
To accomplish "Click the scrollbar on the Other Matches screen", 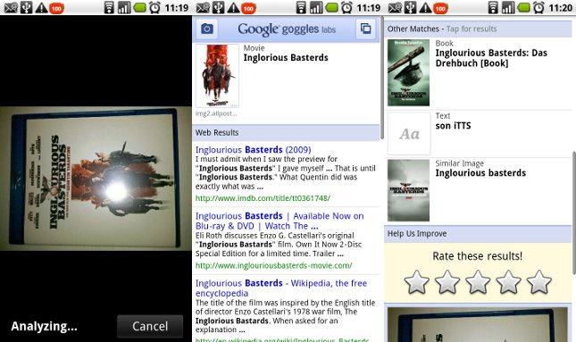I will click(574, 213).
